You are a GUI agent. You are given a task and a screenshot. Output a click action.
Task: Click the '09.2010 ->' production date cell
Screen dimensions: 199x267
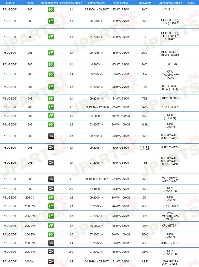(96, 99)
